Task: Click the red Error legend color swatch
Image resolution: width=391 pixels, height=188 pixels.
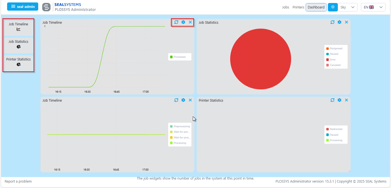Action: click(327, 60)
